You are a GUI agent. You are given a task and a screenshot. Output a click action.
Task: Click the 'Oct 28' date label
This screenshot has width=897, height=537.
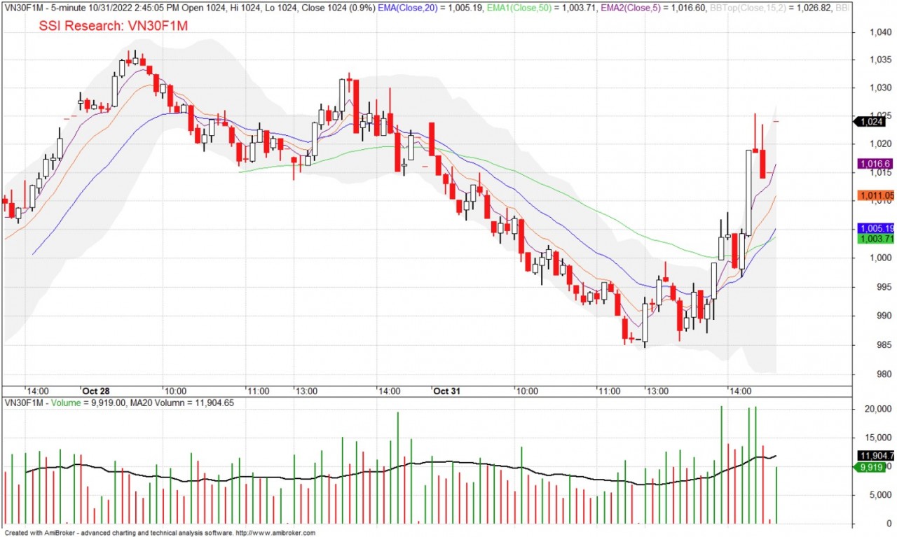[95, 391]
